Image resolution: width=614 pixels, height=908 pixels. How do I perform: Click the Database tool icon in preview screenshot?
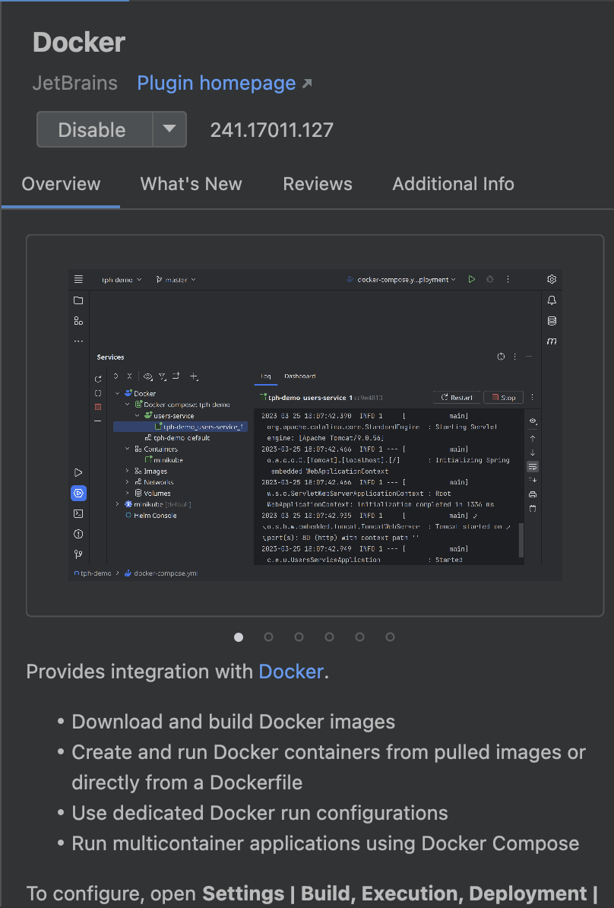pos(552,321)
